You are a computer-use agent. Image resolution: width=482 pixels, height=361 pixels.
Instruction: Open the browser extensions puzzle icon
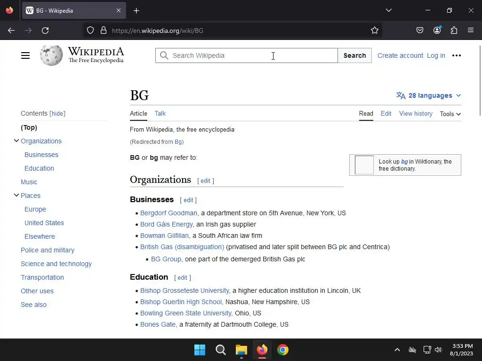[x=454, y=31]
